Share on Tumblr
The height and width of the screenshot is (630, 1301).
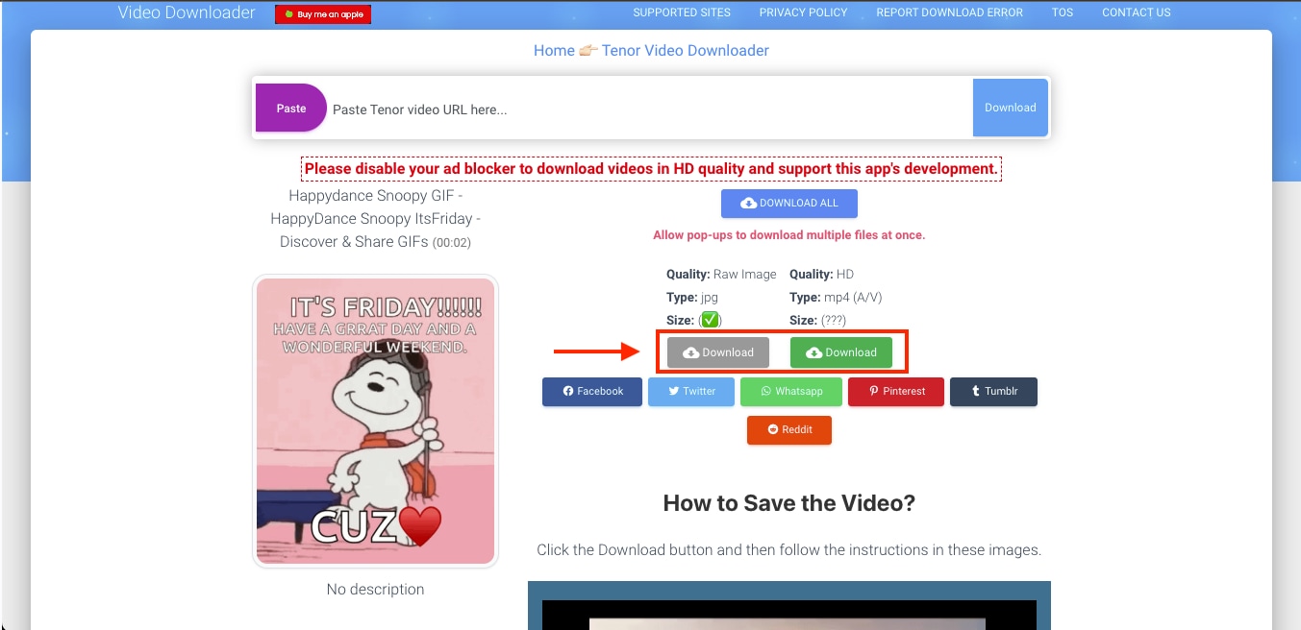[x=993, y=392]
